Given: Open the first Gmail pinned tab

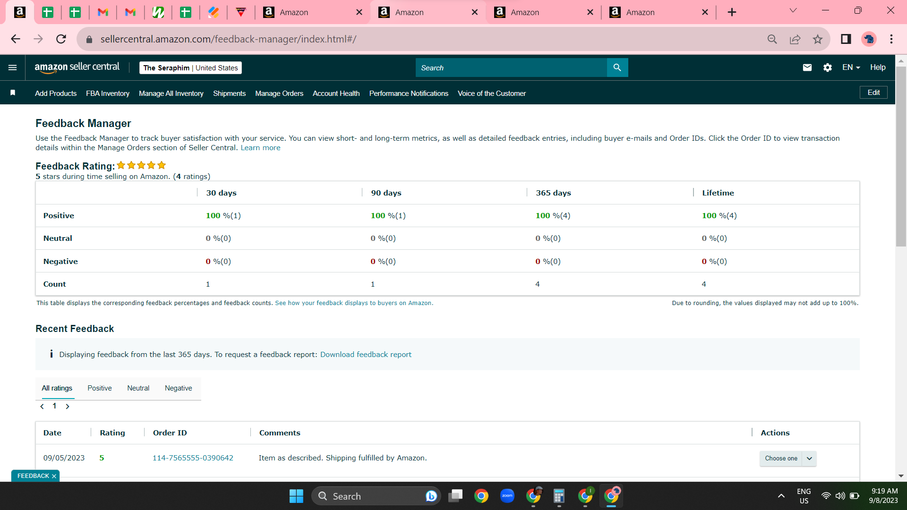Looking at the screenshot, I should click(x=103, y=12).
